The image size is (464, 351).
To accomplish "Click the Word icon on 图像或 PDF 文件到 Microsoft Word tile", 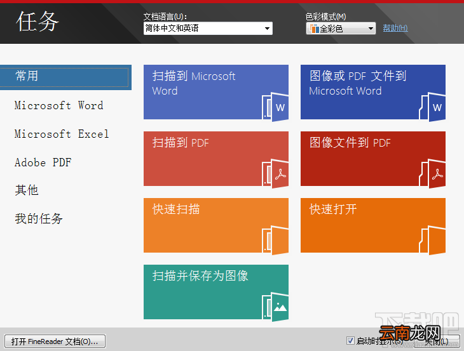I will [432, 107].
